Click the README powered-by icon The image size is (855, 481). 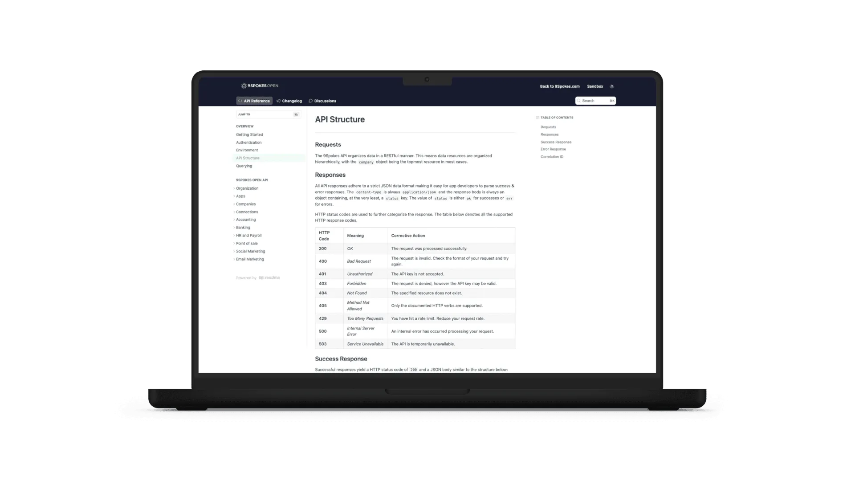[x=261, y=277]
